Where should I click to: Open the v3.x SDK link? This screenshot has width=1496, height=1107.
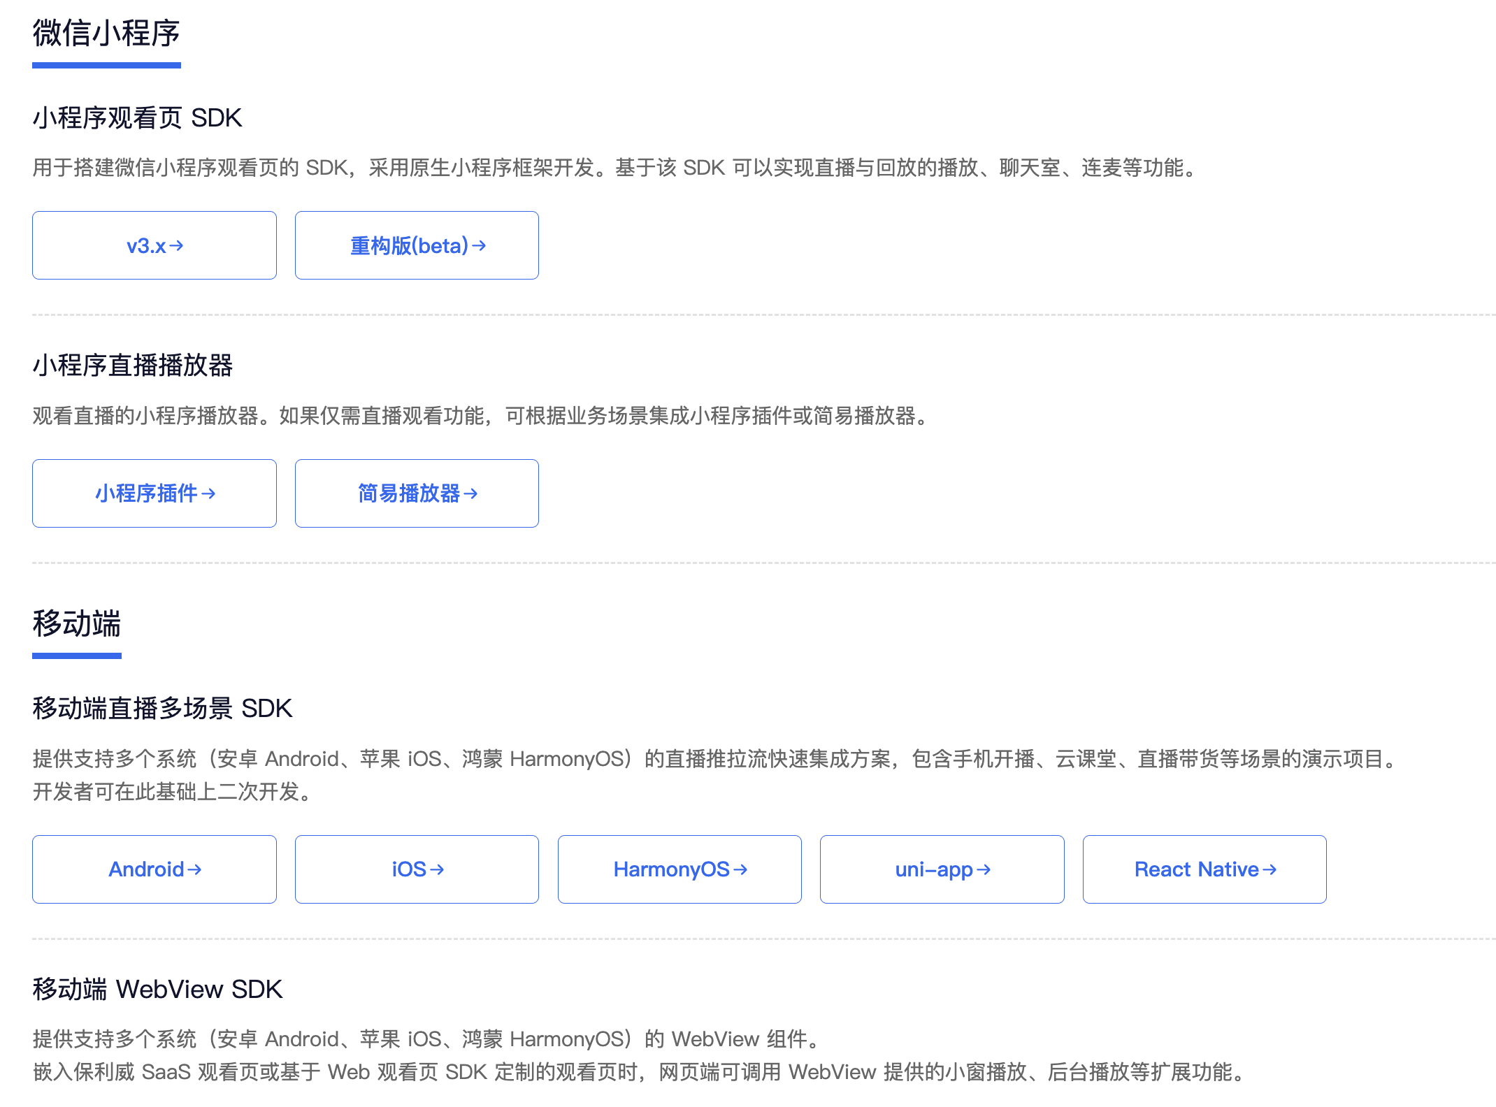[x=154, y=245]
